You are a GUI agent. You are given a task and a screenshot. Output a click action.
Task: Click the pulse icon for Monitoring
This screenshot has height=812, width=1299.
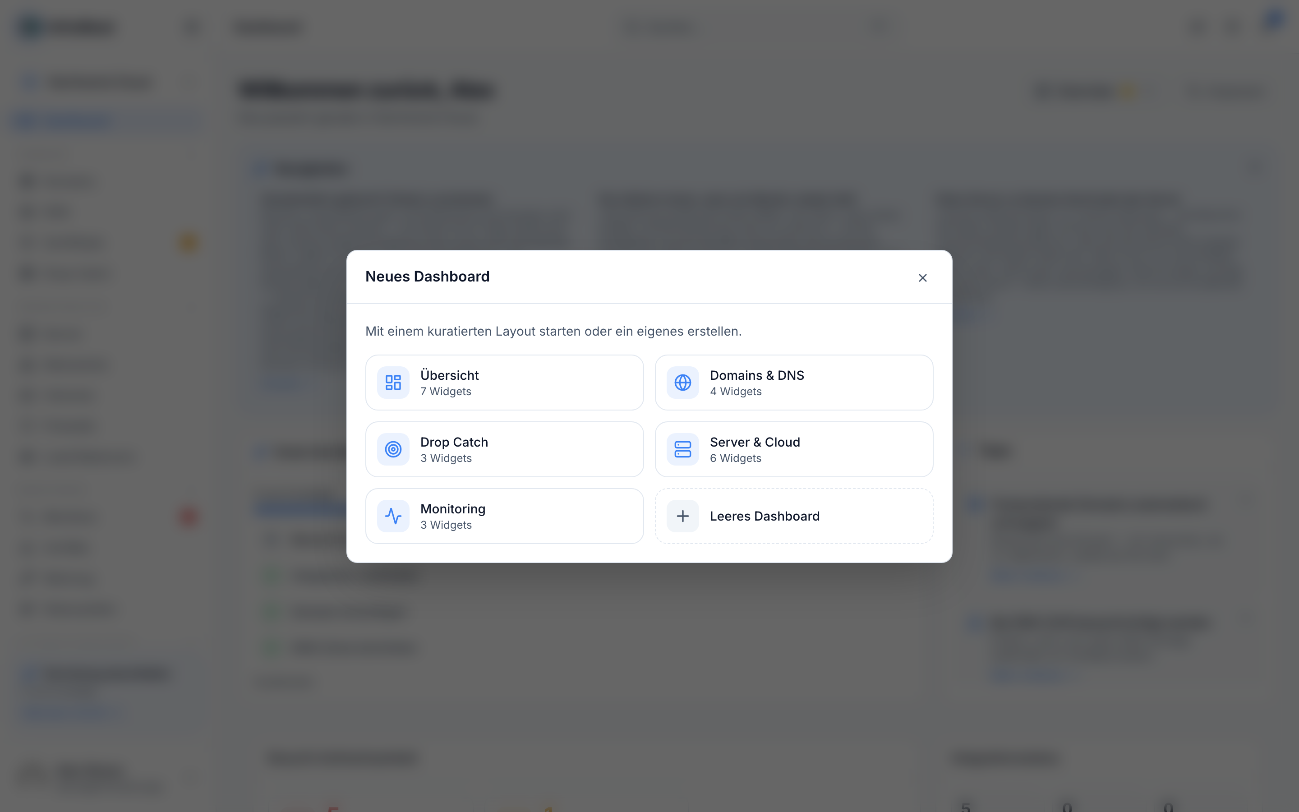point(393,516)
